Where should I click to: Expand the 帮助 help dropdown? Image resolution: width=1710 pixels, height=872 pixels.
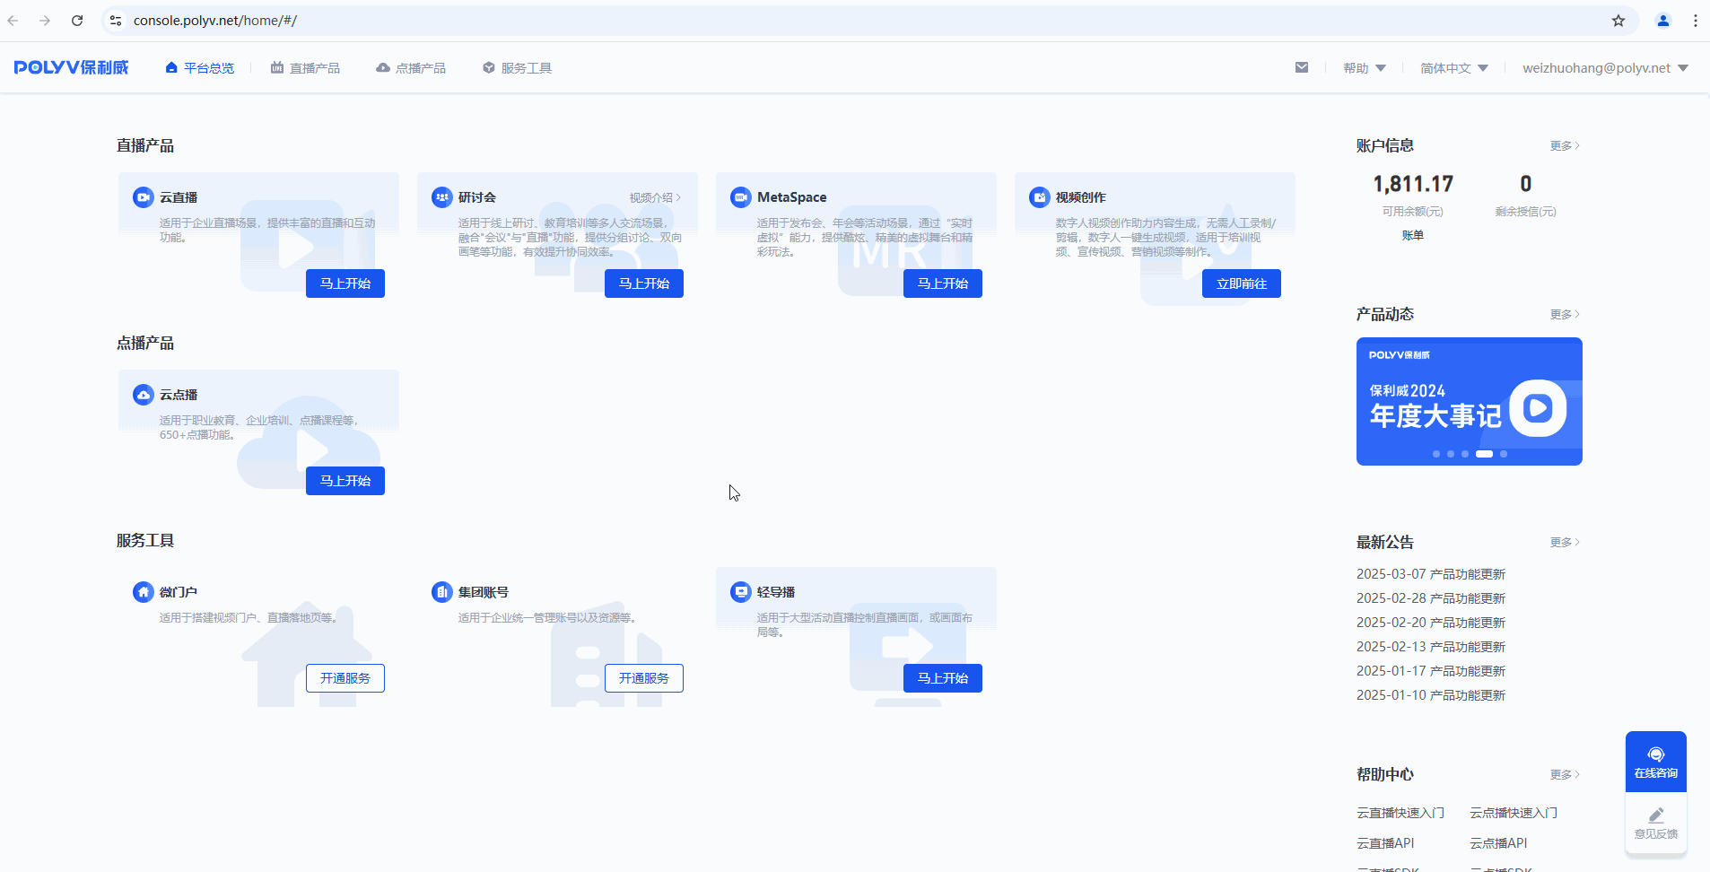pos(1364,68)
